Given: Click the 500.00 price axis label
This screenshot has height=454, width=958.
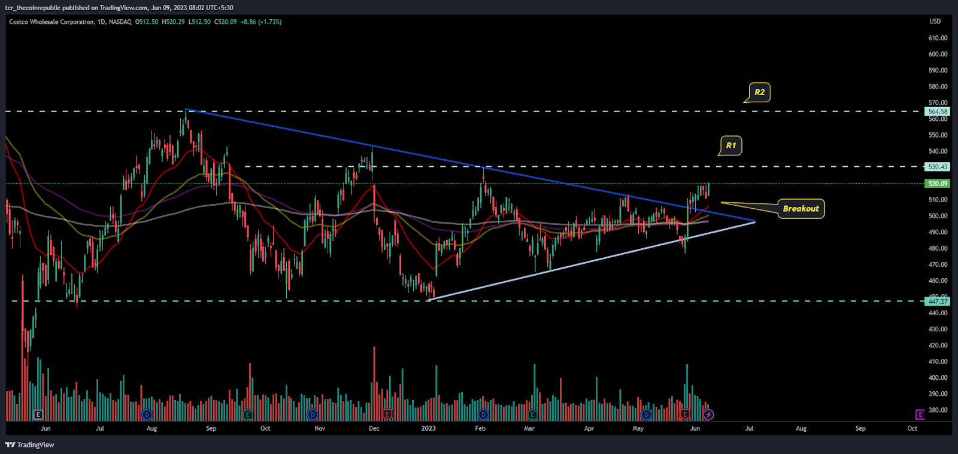Looking at the screenshot, I should pos(938,216).
